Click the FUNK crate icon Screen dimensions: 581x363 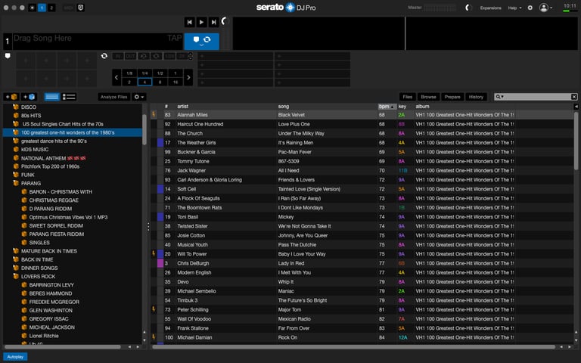tap(16, 175)
